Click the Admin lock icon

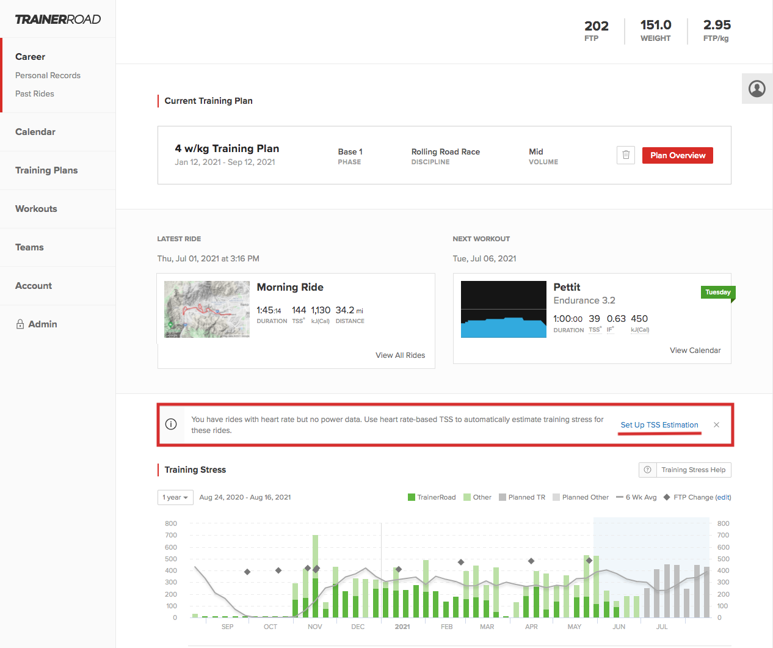(20, 324)
